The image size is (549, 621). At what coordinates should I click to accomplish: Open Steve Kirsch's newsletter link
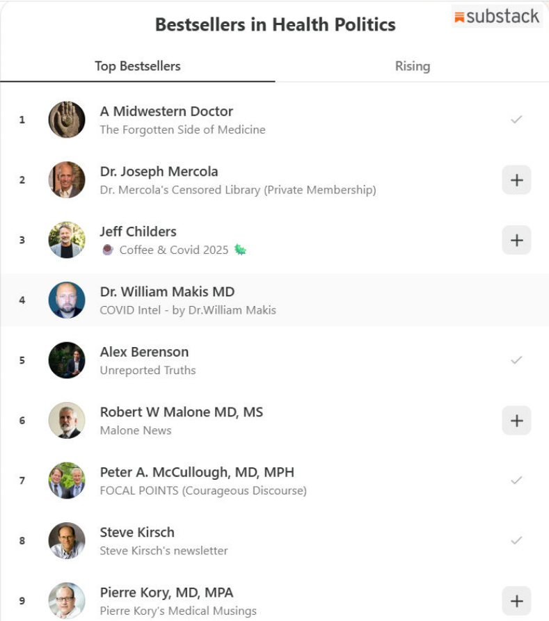click(164, 551)
